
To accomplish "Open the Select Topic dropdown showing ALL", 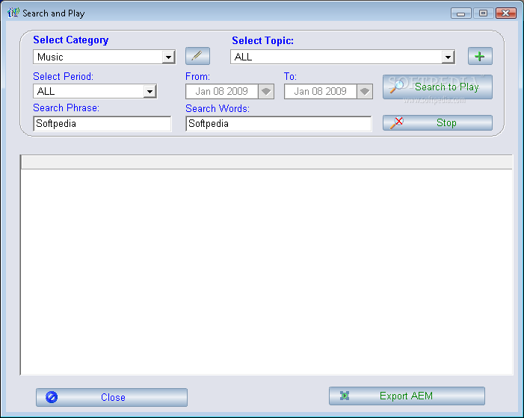I will pyautogui.click(x=448, y=57).
